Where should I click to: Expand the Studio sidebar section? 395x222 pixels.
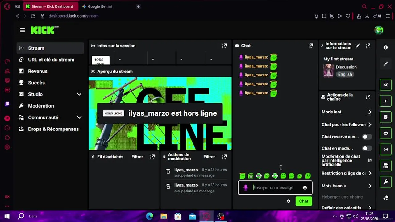(x=79, y=94)
